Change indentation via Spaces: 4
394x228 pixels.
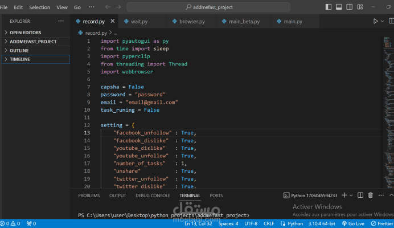click(x=228, y=223)
